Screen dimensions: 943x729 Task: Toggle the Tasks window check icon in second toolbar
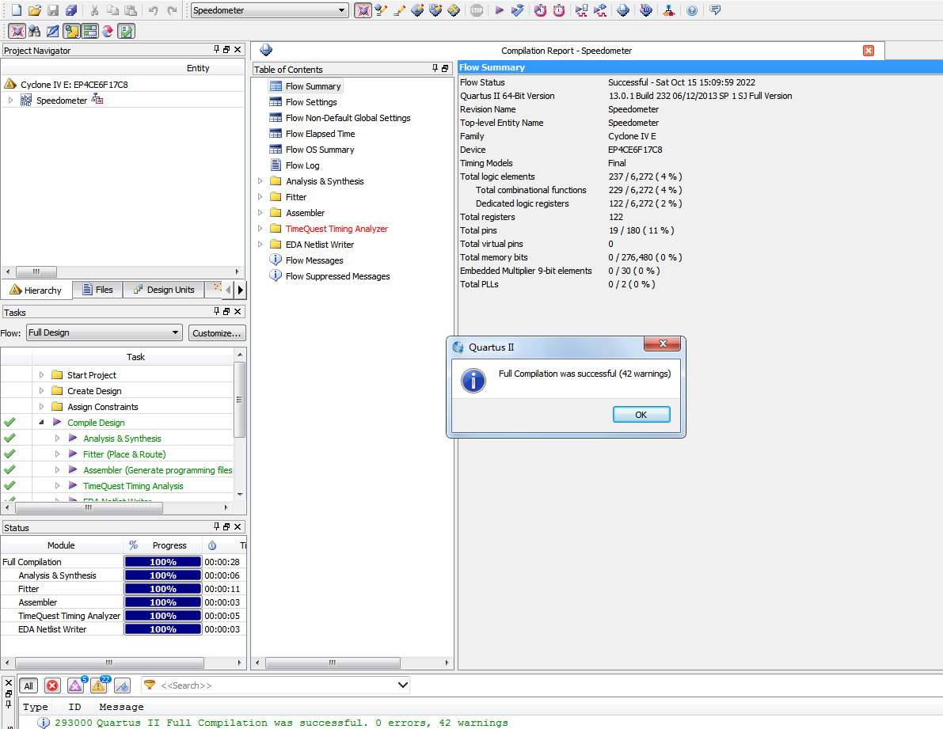pyautogui.click(x=126, y=31)
